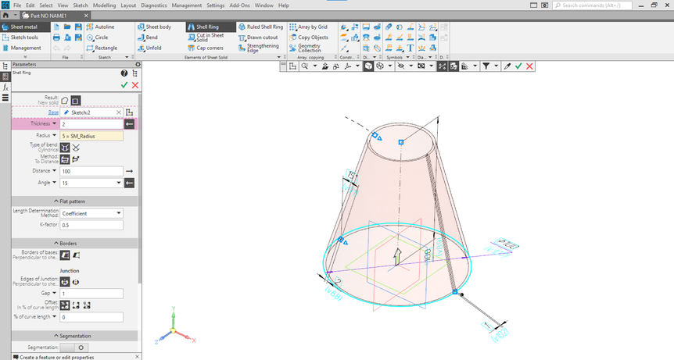This screenshot has height=360, width=674.
Task: Open the Distance label dropdown arrow
Action: [x=54, y=171]
